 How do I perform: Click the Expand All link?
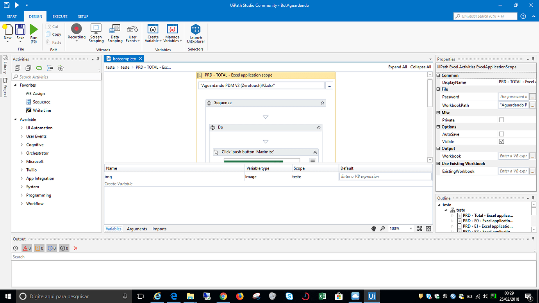397,67
